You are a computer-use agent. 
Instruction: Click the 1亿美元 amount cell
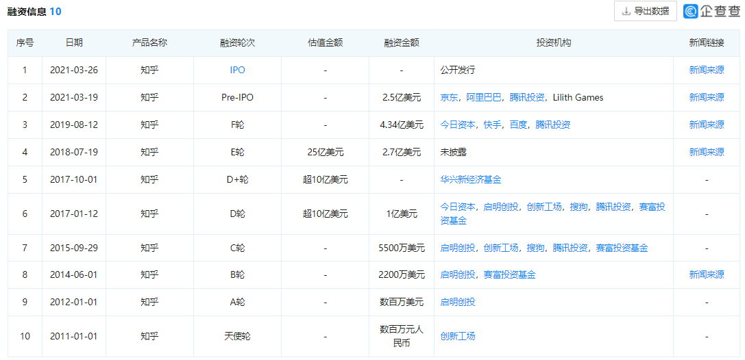402,214
